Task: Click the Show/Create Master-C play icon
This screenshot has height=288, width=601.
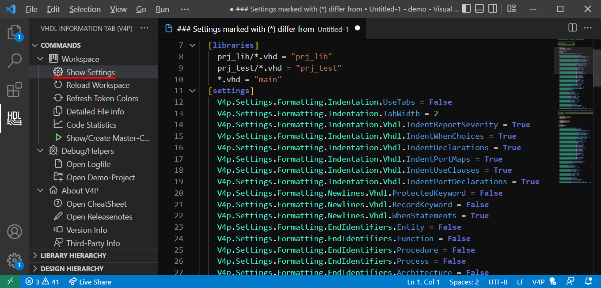Action: [x=58, y=138]
